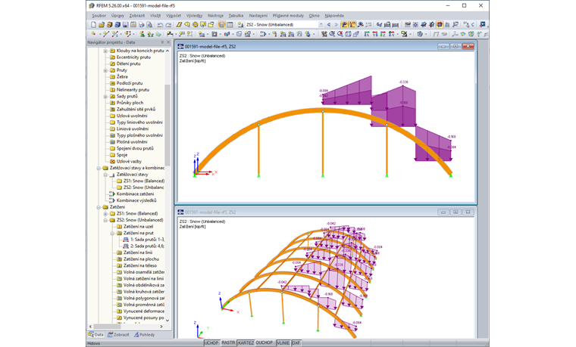The image size is (576, 347).
Task: Open the Zobrazit menu
Action: (136, 15)
